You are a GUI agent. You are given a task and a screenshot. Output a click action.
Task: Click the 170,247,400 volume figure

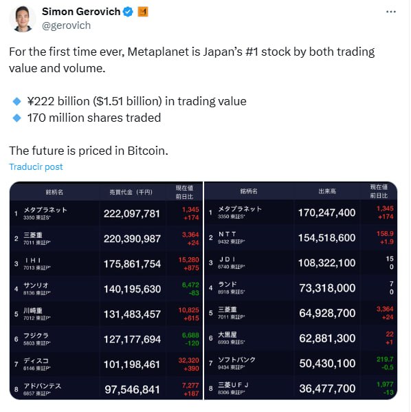click(327, 213)
